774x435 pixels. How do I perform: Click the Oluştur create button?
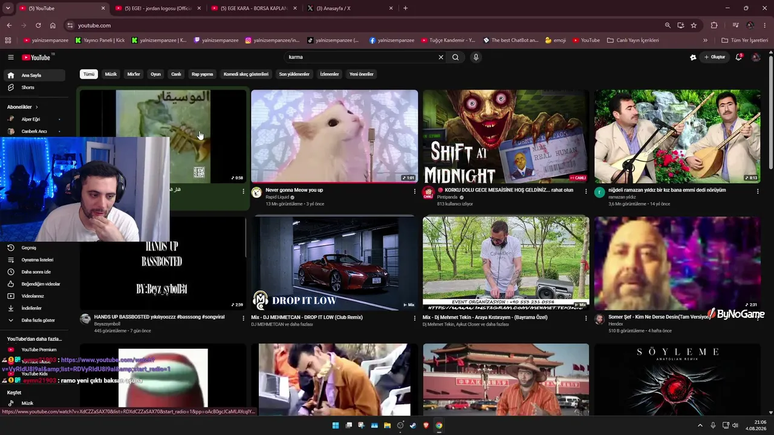tap(715, 57)
